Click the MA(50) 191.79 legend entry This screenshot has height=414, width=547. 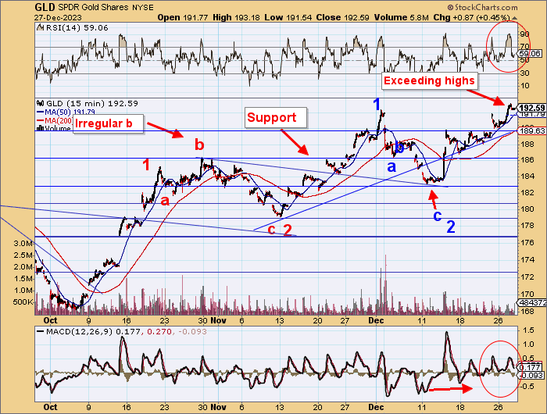pos(66,112)
